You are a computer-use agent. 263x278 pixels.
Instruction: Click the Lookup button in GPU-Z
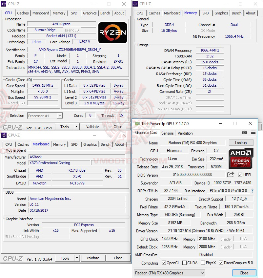(241, 142)
